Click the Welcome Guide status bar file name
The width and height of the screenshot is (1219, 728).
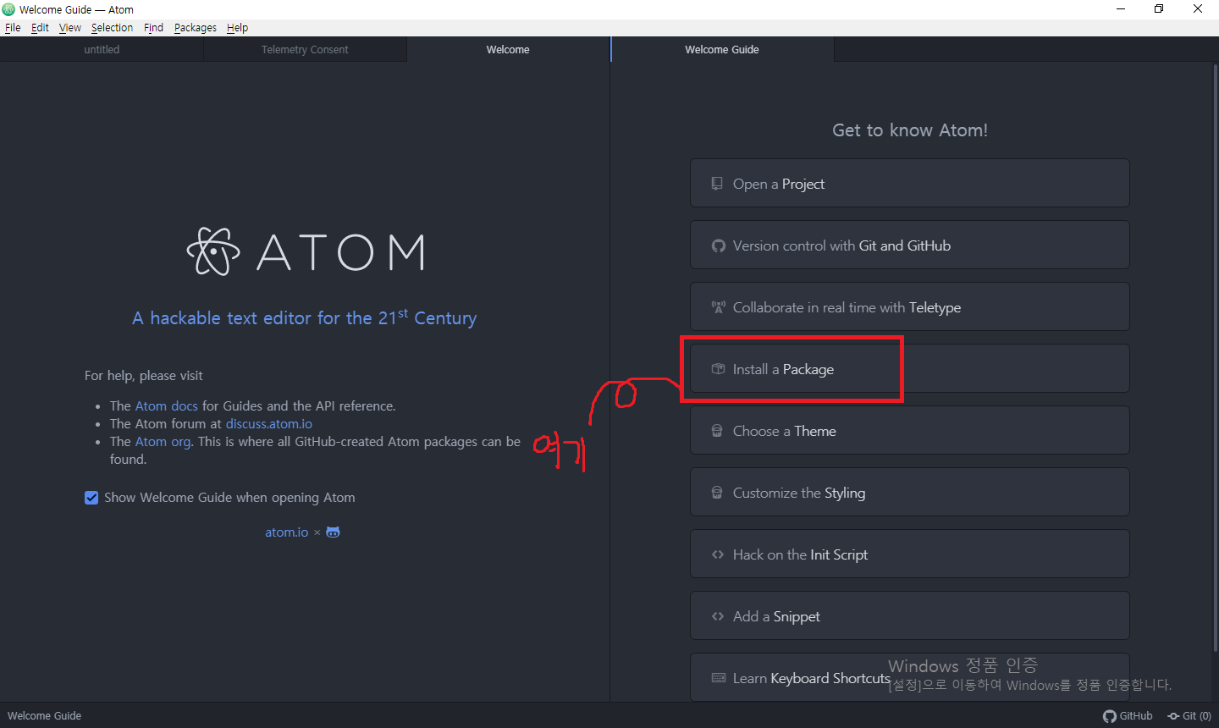[x=44, y=715]
